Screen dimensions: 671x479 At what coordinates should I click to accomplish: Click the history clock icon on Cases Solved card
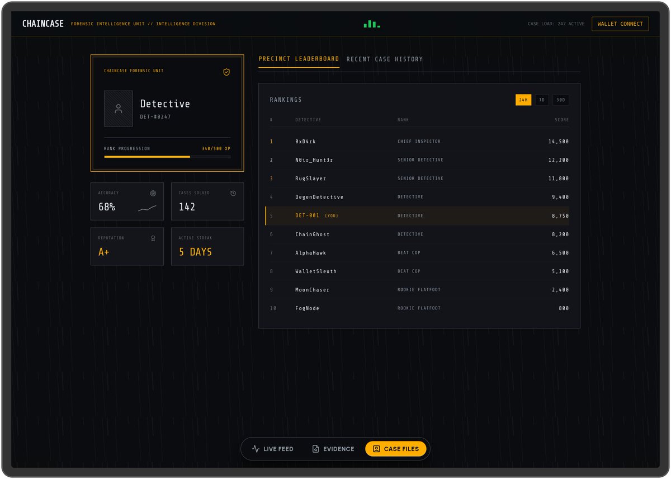pyautogui.click(x=233, y=193)
